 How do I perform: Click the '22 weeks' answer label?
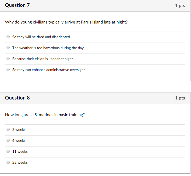pyautogui.click(x=20, y=162)
